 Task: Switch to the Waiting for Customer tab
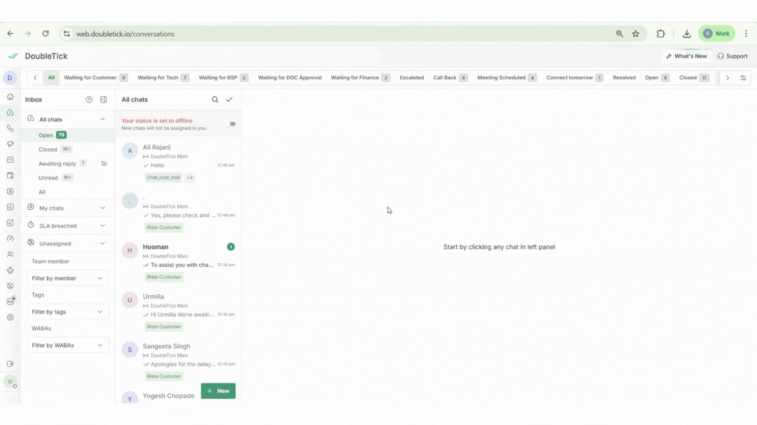pyautogui.click(x=90, y=78)
